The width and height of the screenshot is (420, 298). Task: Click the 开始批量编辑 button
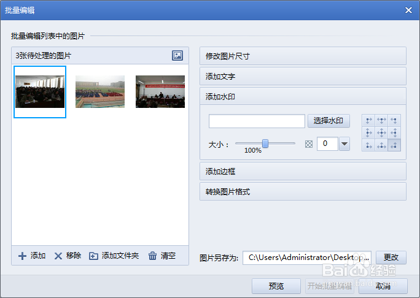pyautogui.click(x=330, y=286)
